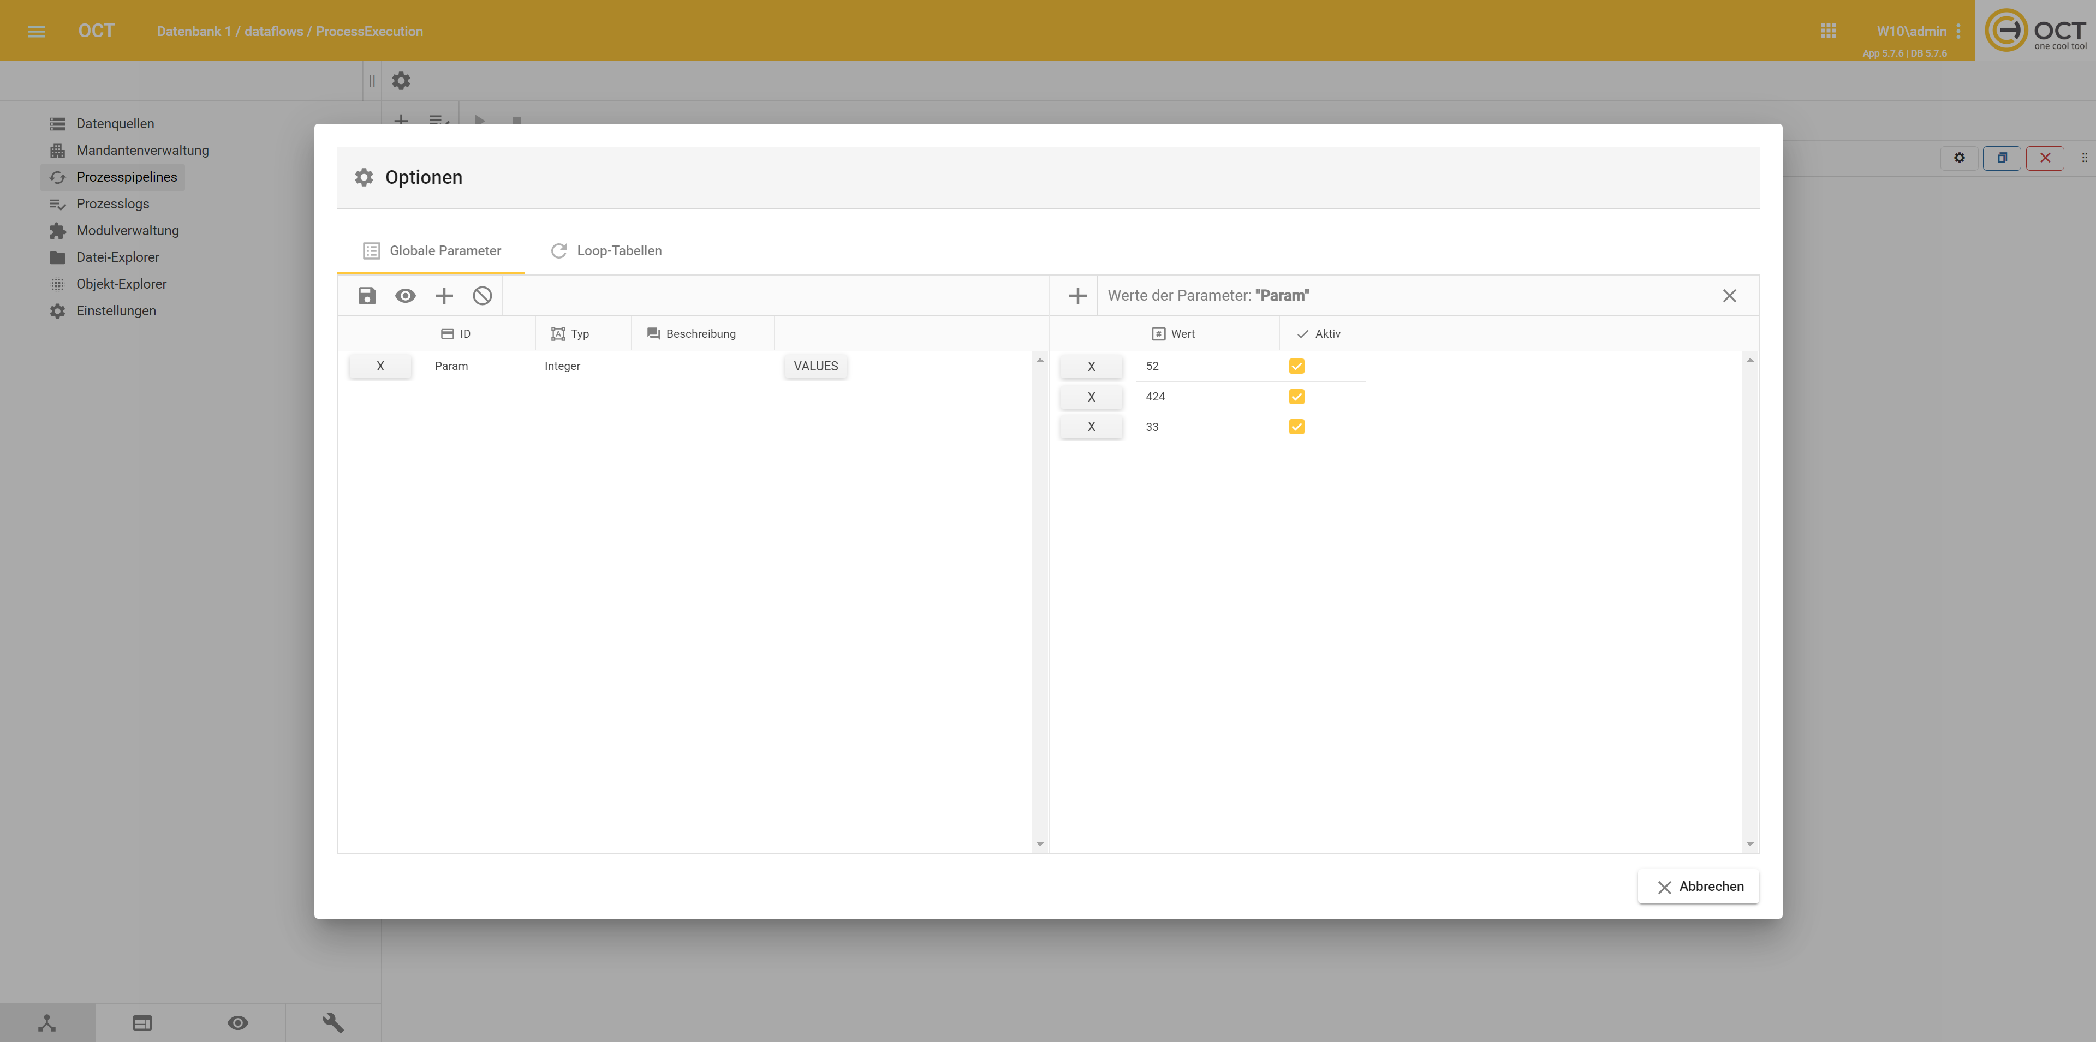
Task: Close the Param values panel
Action: tap(1729, 295)
